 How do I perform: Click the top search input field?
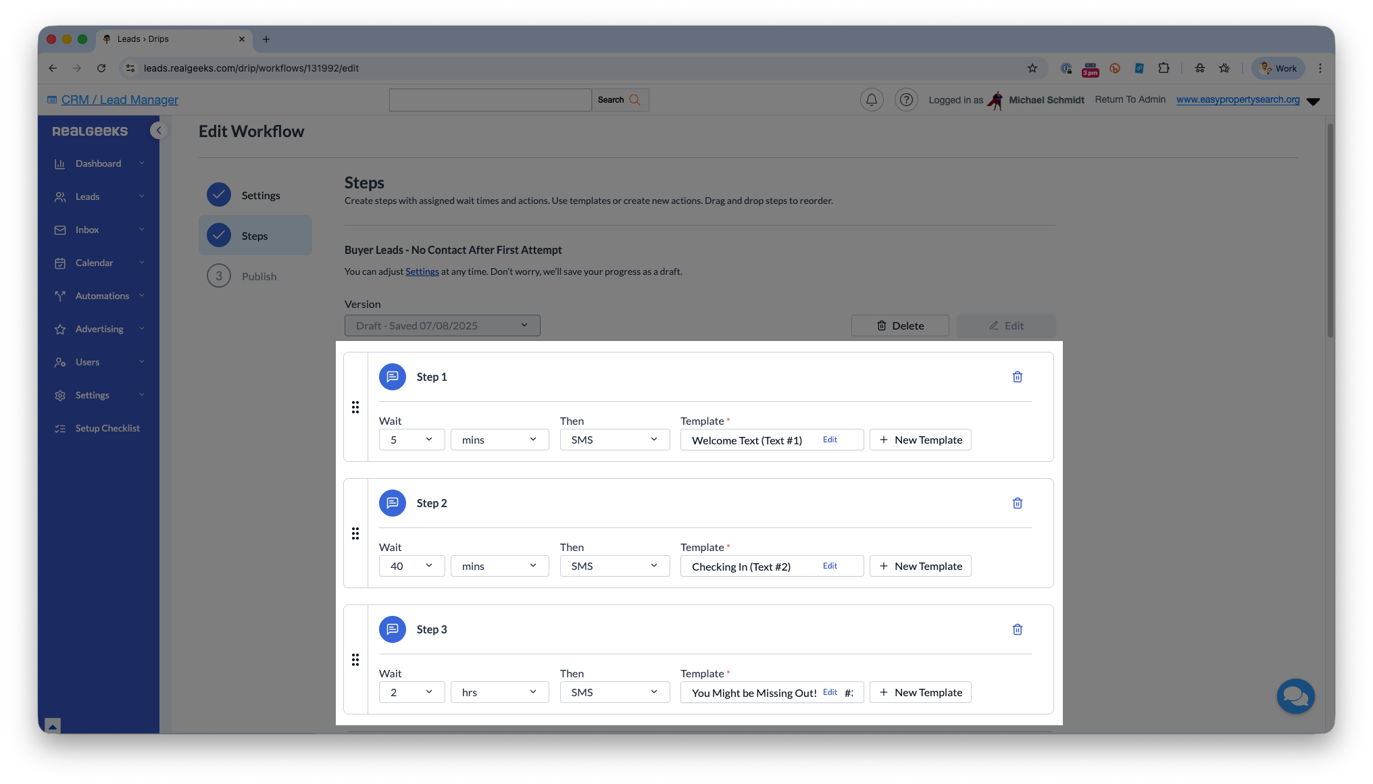(490, 100)
